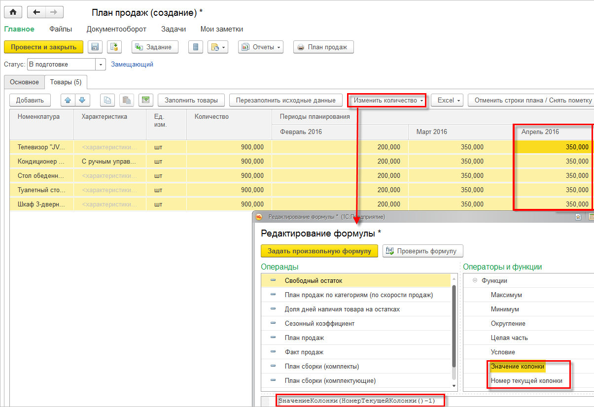Open the Замещающий link
Image resolution: width=594 pixels, height=407 pixels.
(x=132, y=64)
